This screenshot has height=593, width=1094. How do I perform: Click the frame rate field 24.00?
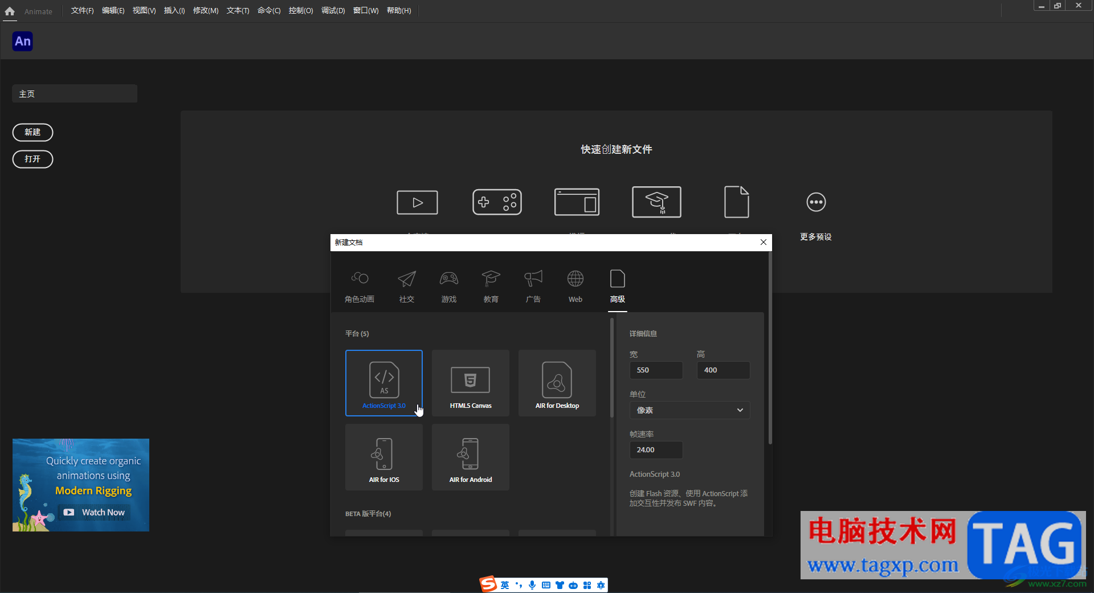pyautogui.click(x=656, y=450)
